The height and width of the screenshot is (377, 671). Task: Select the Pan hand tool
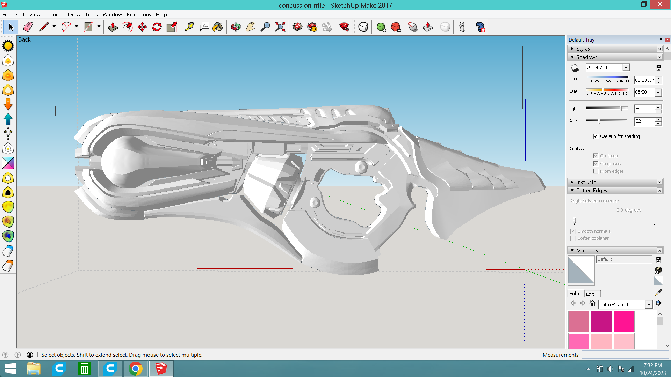251,27
